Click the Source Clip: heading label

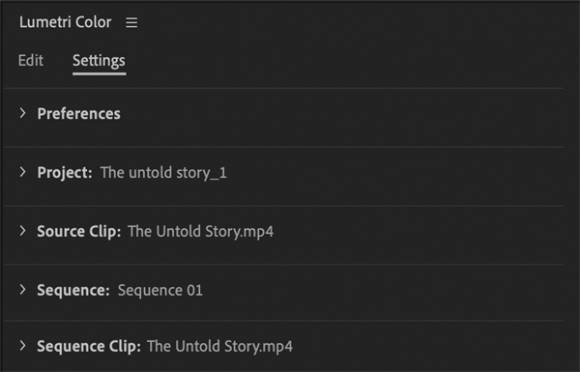[x=79, y=232]
